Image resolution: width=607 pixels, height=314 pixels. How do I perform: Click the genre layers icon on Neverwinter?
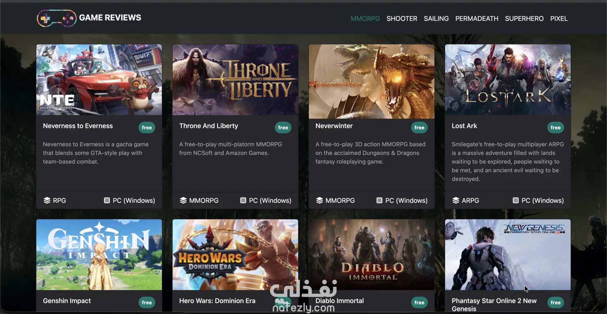[x=319, y=200]
